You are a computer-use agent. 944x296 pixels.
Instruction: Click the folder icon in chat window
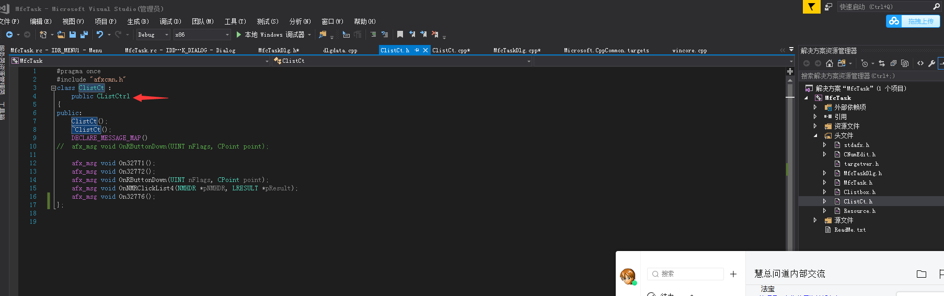[x=922, y=274]
